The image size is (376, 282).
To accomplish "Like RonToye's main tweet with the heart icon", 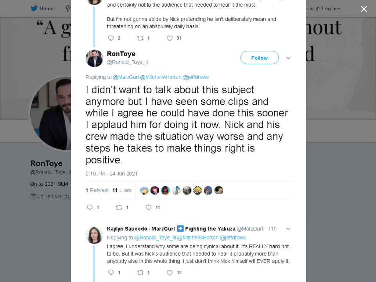I will coord(148,207).
